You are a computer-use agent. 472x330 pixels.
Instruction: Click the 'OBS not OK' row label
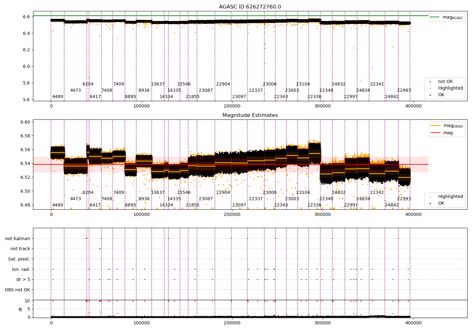(17, 290)
